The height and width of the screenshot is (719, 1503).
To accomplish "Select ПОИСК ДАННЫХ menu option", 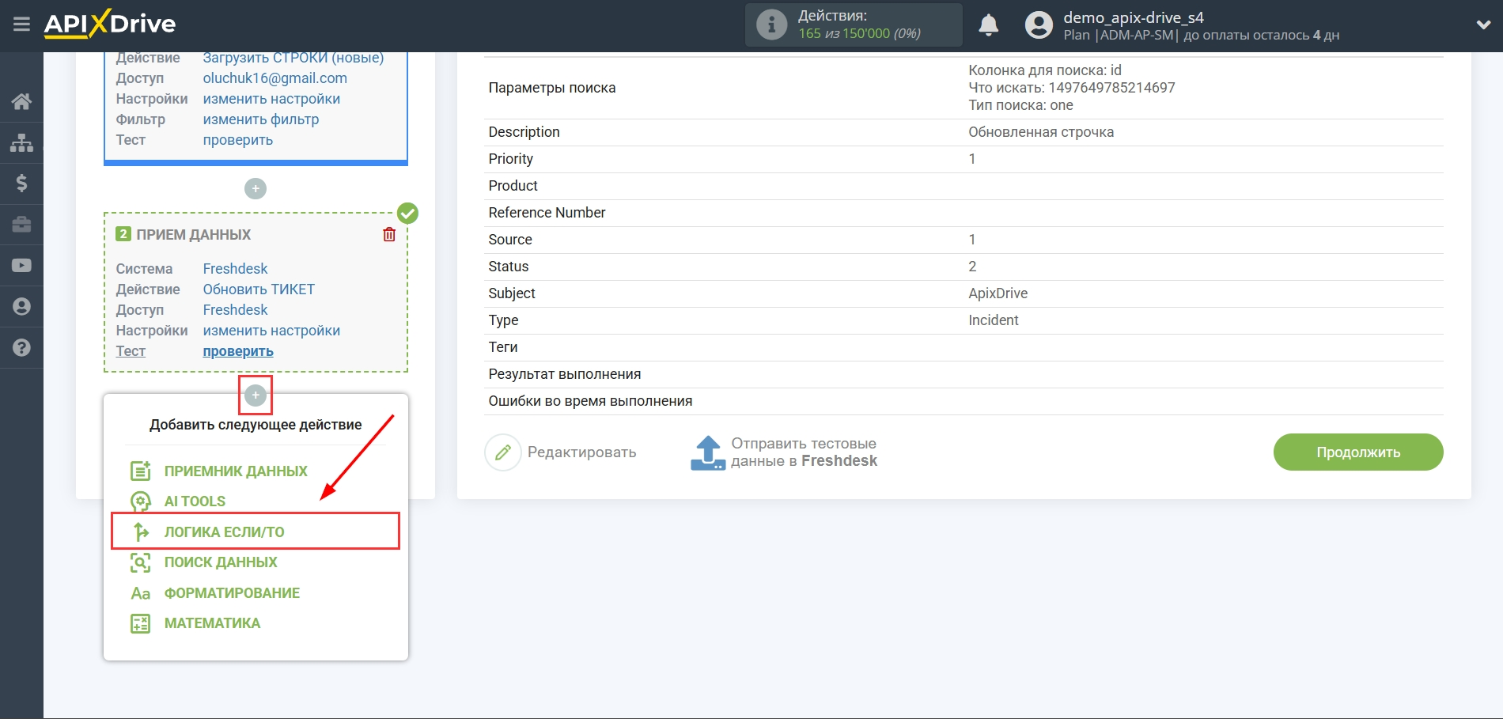I will 221,562.
